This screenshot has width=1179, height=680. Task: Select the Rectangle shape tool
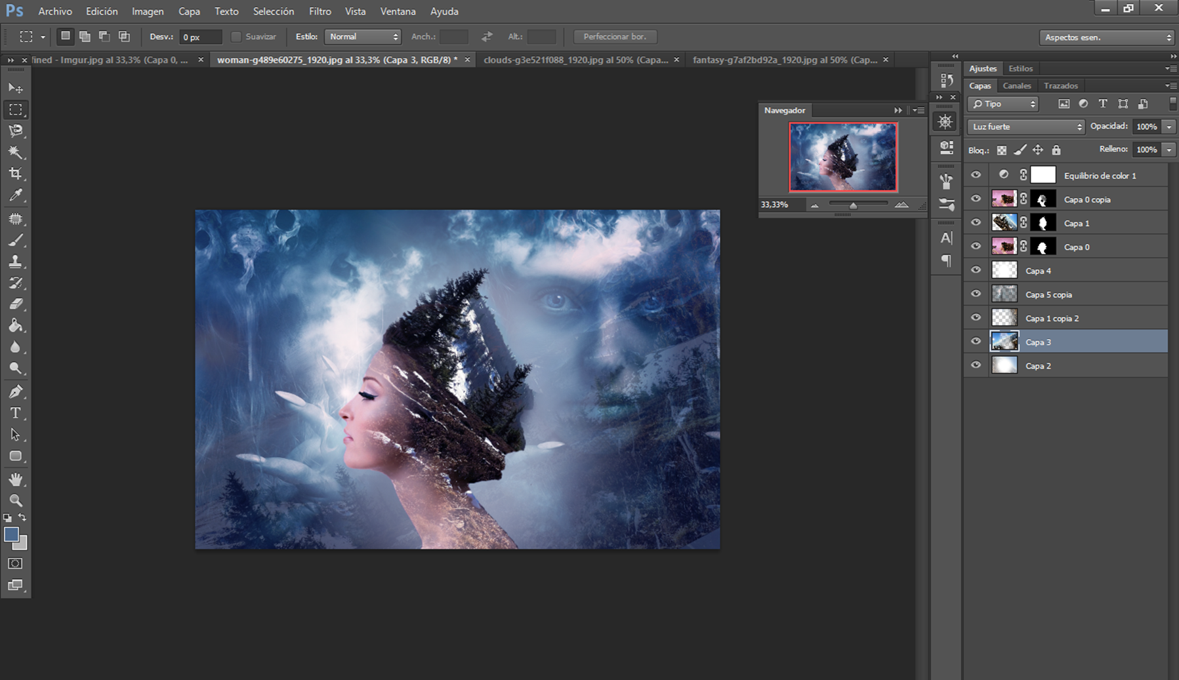[16, 456]
